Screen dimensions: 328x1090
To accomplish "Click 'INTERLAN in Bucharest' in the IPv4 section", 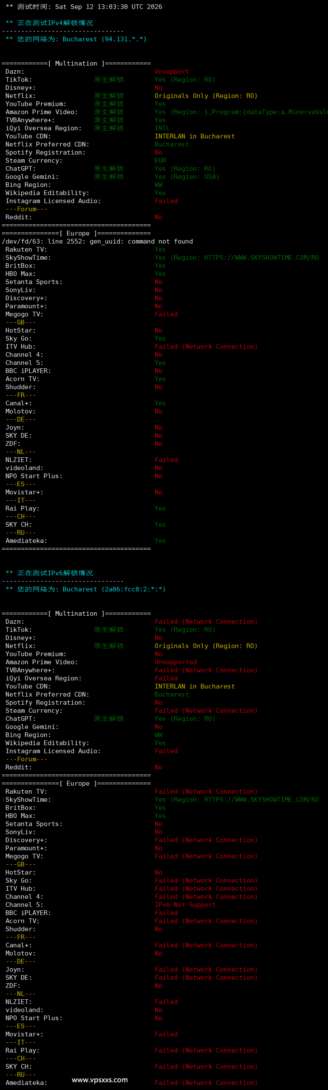I will coord(195,136).
